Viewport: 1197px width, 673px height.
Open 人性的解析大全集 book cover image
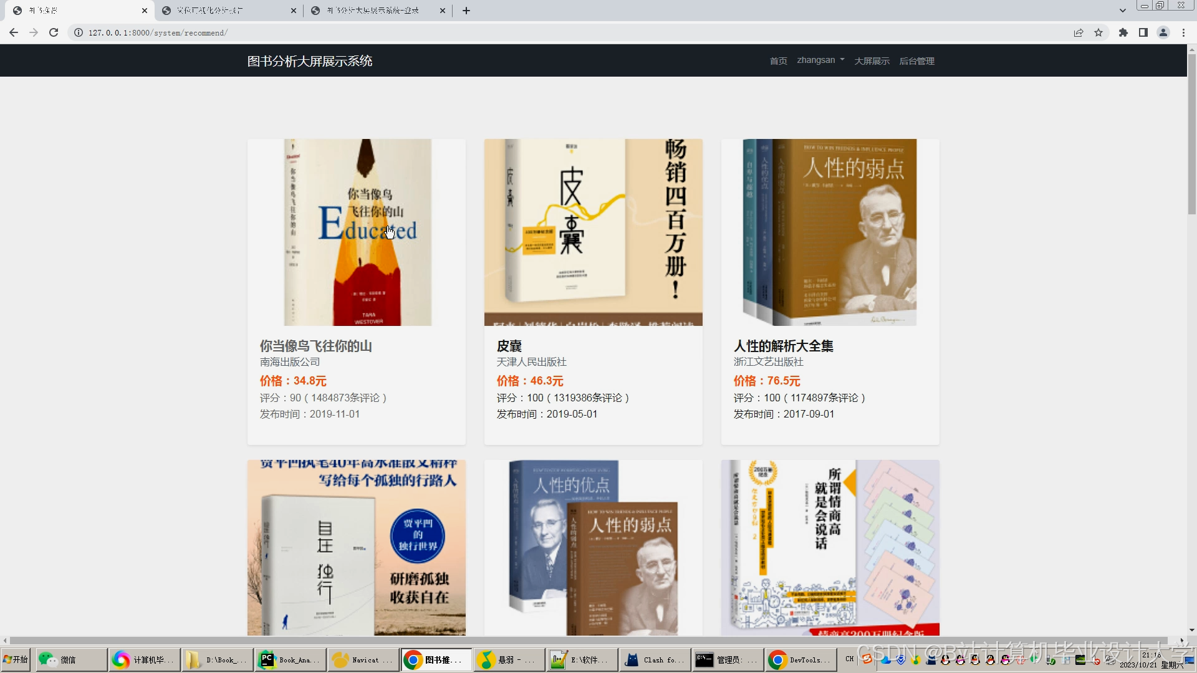click(830, 232)
